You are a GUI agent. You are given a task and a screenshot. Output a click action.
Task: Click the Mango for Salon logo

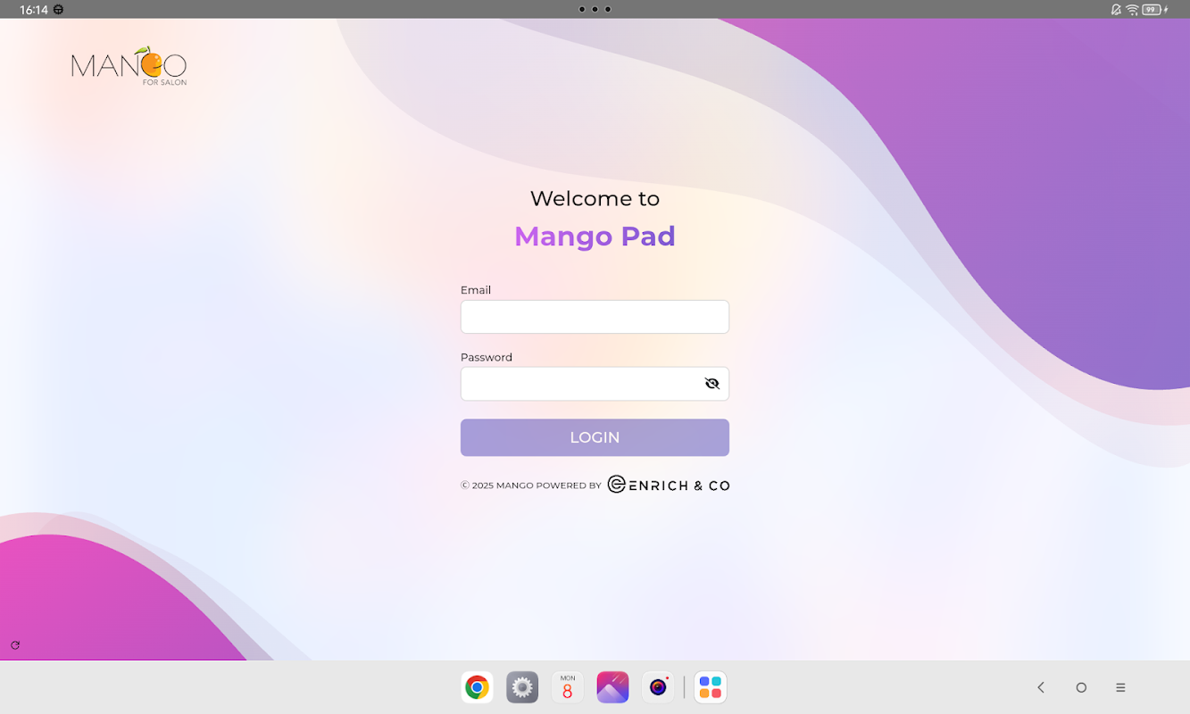point(129,67)
